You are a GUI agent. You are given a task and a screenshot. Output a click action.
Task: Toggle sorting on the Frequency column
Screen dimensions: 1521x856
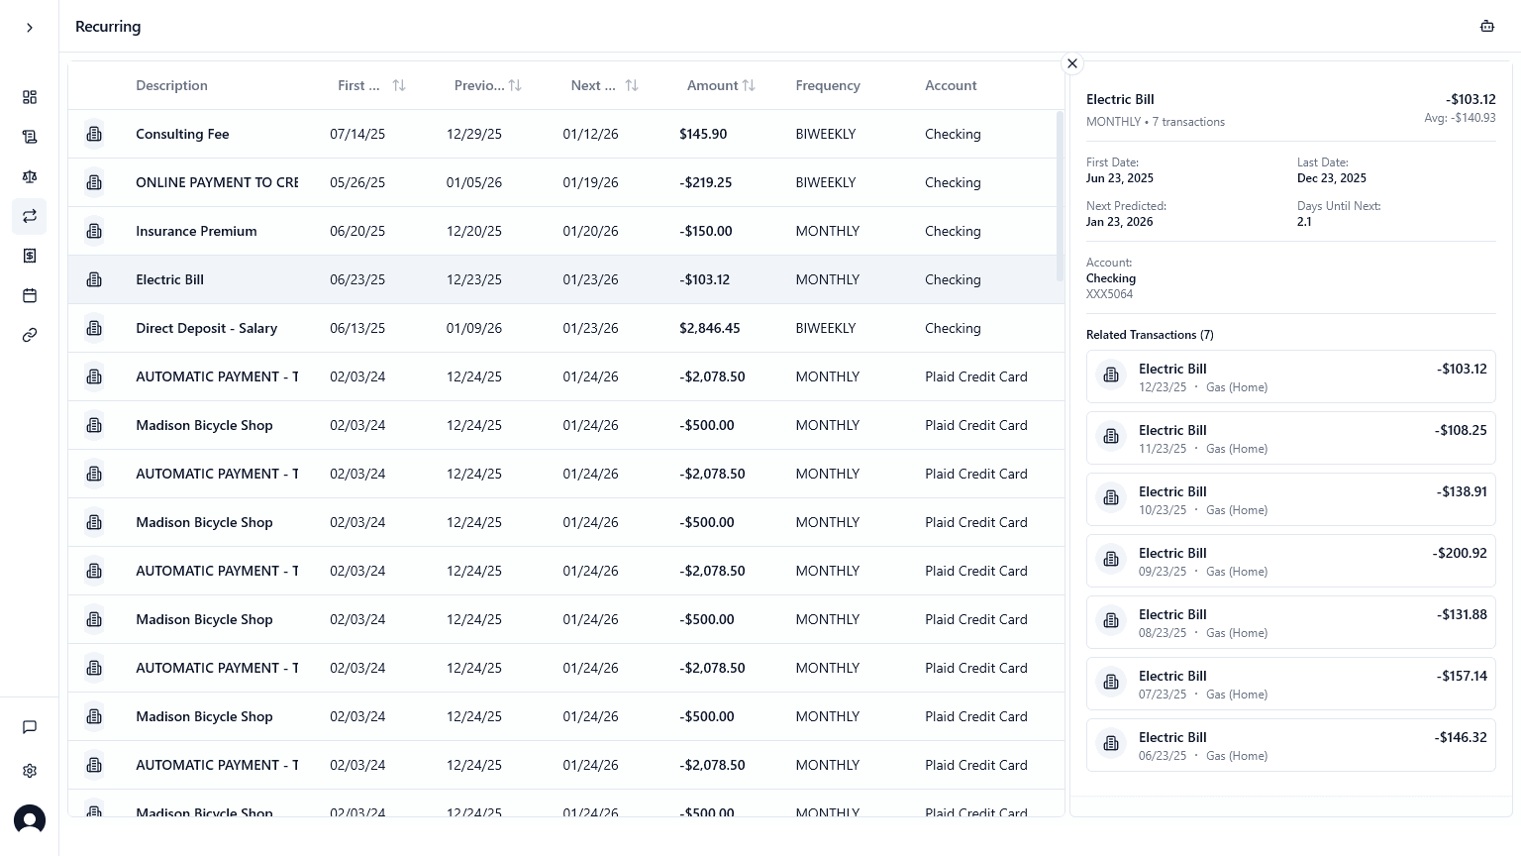point(828,85)
